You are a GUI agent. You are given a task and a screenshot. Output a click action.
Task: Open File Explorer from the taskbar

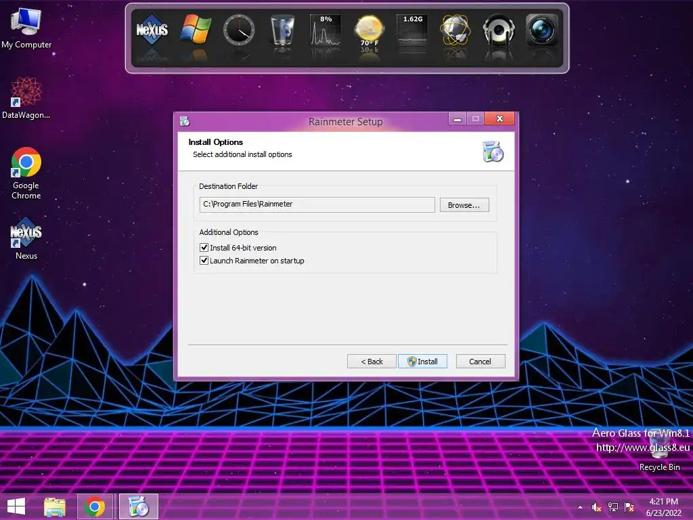tap(55, 506)
